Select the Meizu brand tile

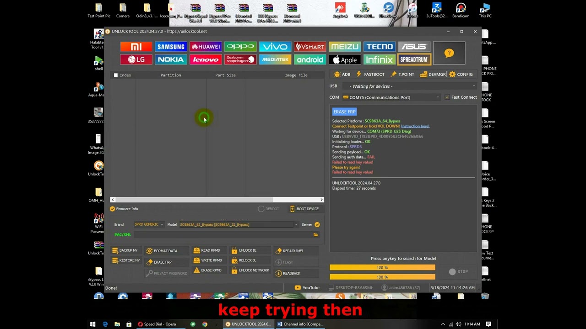pos(345,47)
